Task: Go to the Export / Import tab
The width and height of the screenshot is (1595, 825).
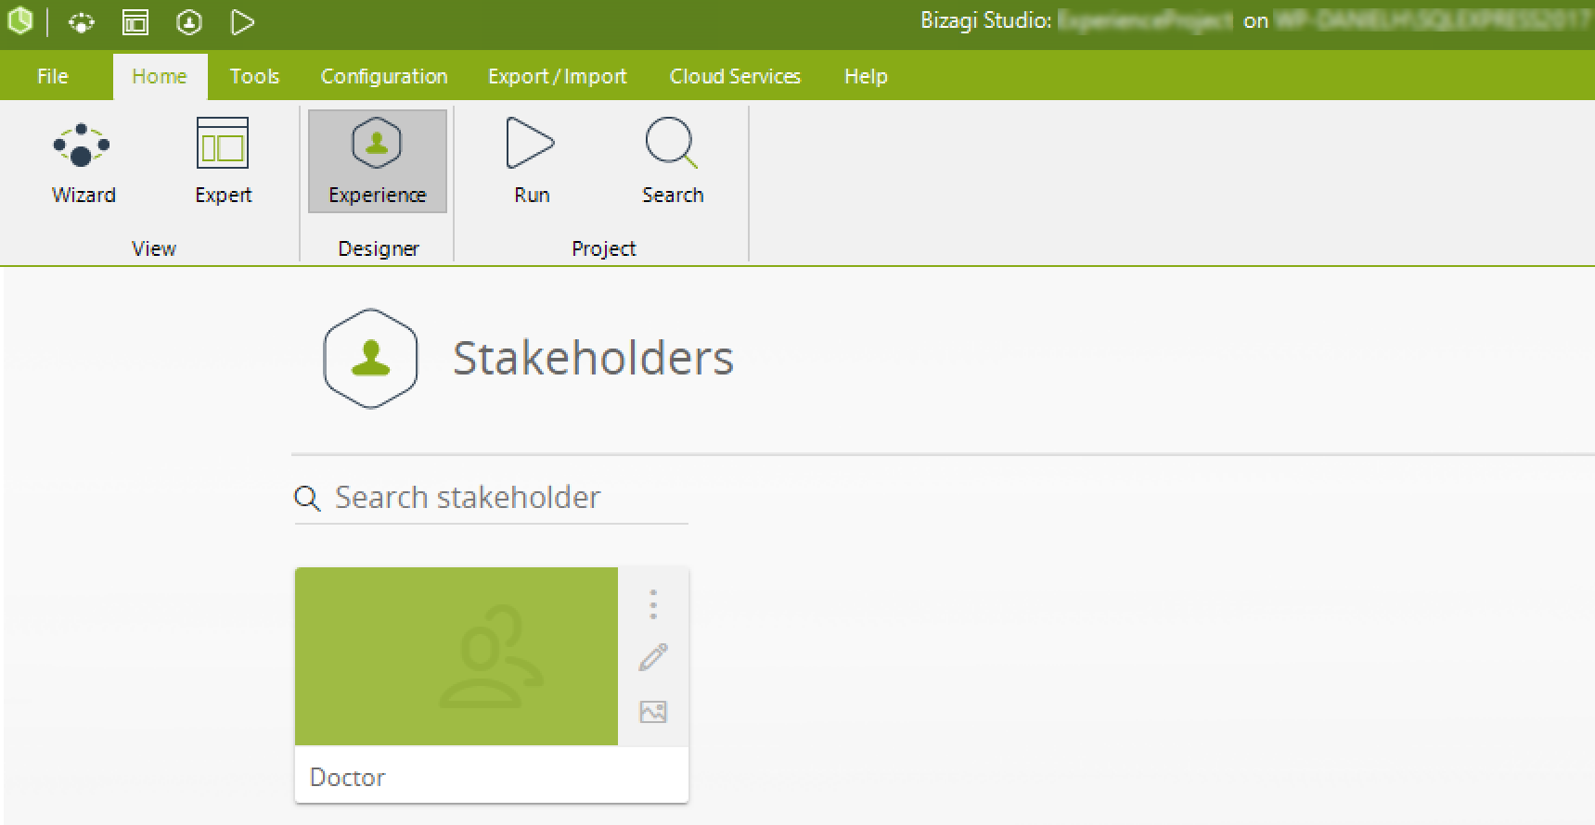Action: 558,76
